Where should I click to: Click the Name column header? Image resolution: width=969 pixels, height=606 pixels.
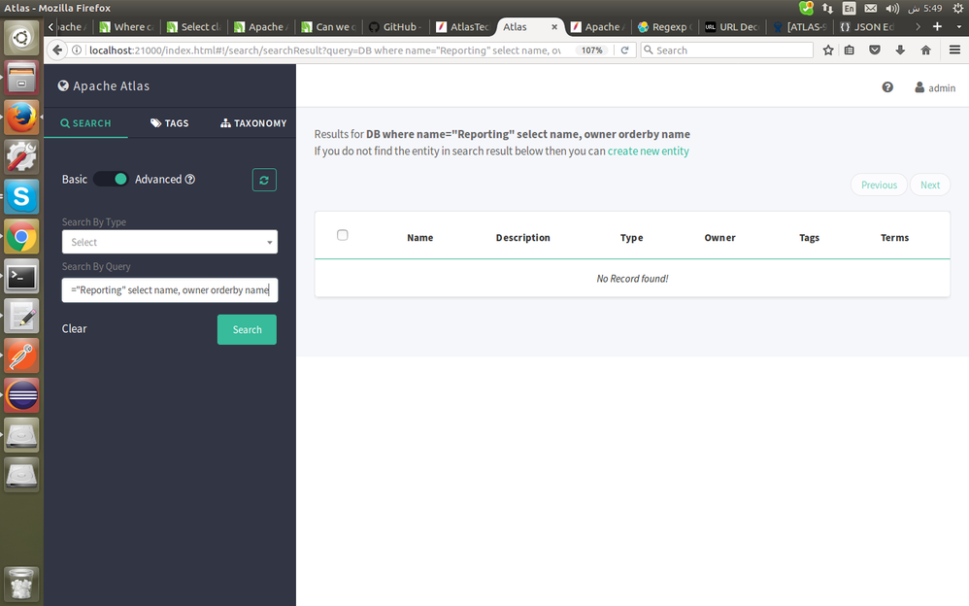[420, 238]
